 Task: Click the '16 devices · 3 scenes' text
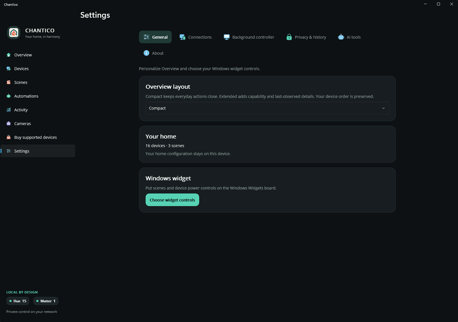(165, 146)
